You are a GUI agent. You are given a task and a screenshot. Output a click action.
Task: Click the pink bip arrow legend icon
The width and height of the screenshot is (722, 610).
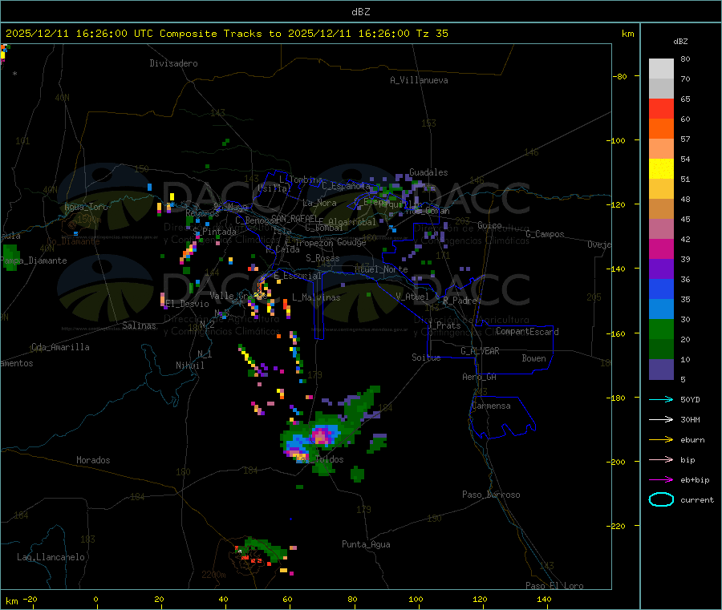tap(661, 459)
